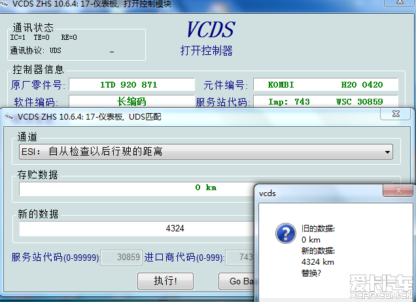Image resolution: width=416 pixels, height=302 pixels.
Task: Click the 服务站代码(0-99999) label
Action: point(56,257)
